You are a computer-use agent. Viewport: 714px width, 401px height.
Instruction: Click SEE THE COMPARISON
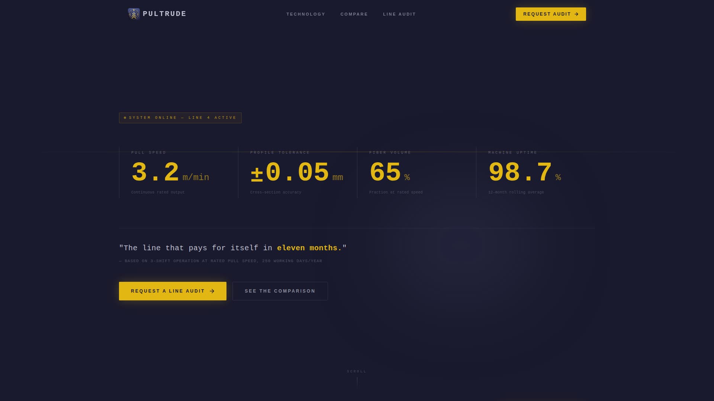(280, 291)
